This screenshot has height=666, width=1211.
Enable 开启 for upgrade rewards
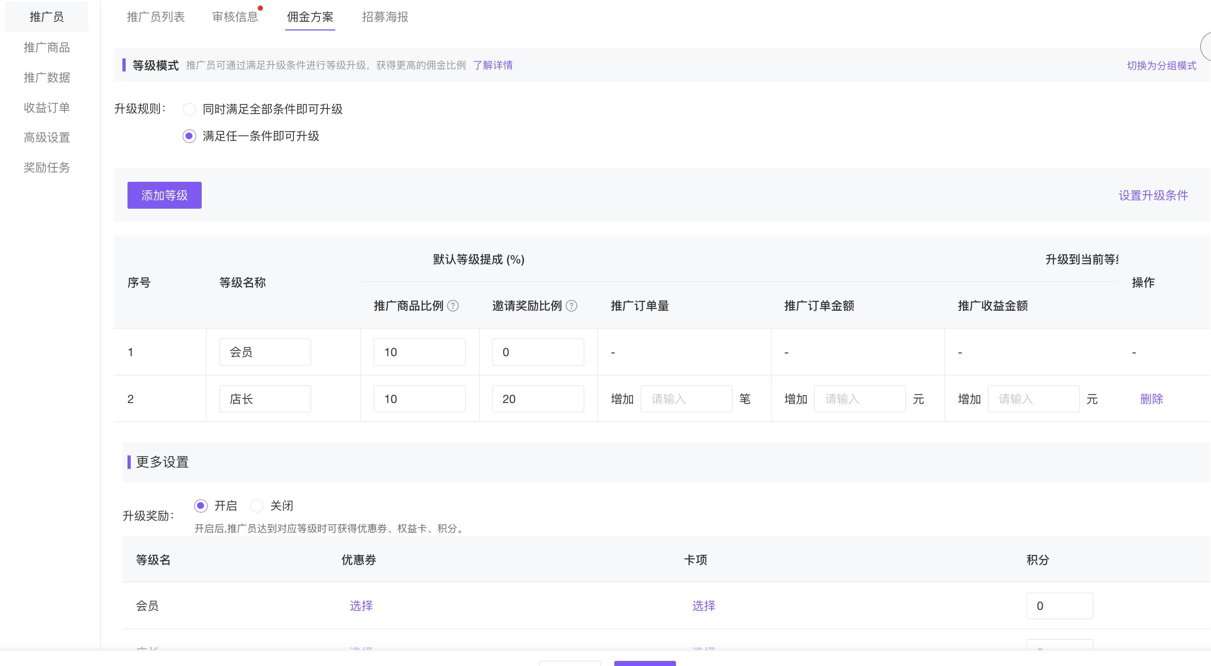point(201,506)
